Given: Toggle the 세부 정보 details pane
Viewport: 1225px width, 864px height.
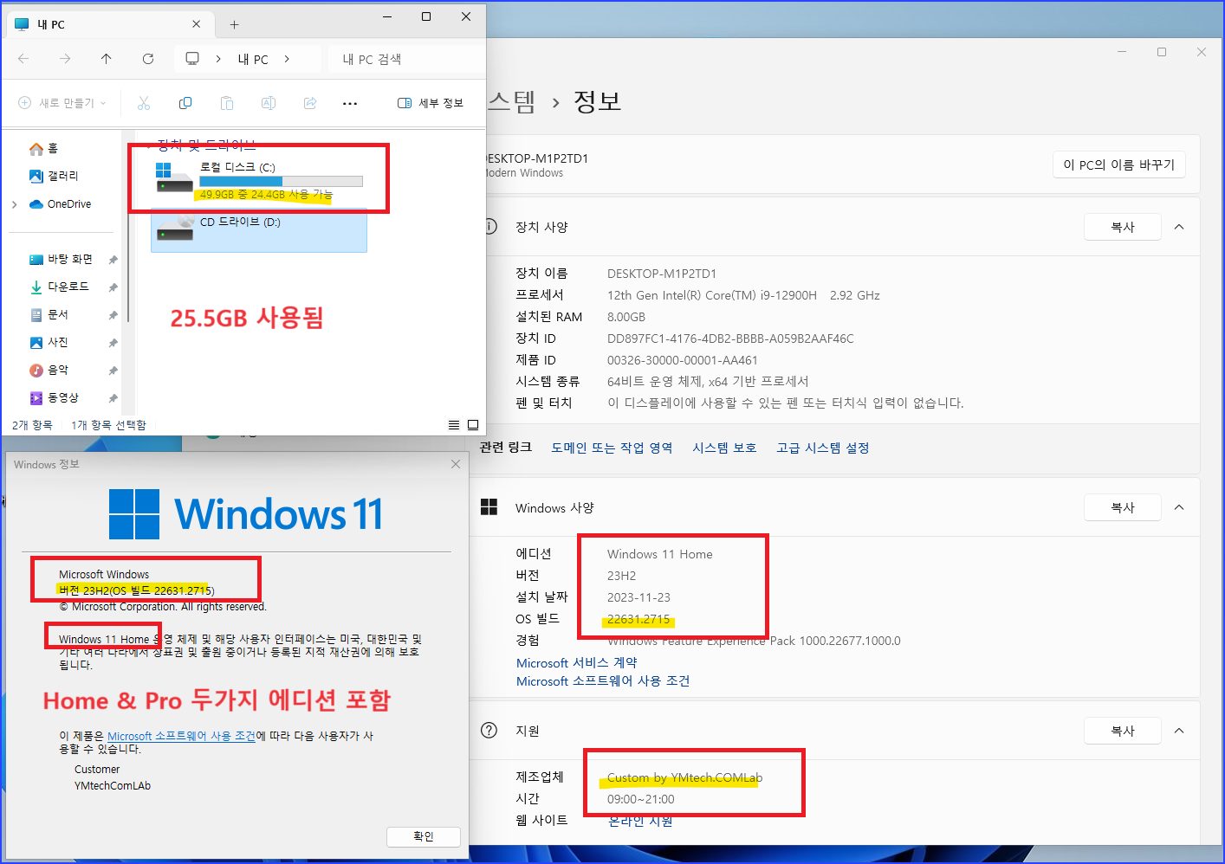Looking at the screenshot, I should tap(431, 103).
